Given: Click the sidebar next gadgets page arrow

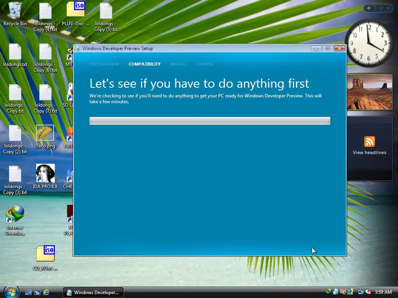Looking at the screenshot, I should tap(388, 8).
